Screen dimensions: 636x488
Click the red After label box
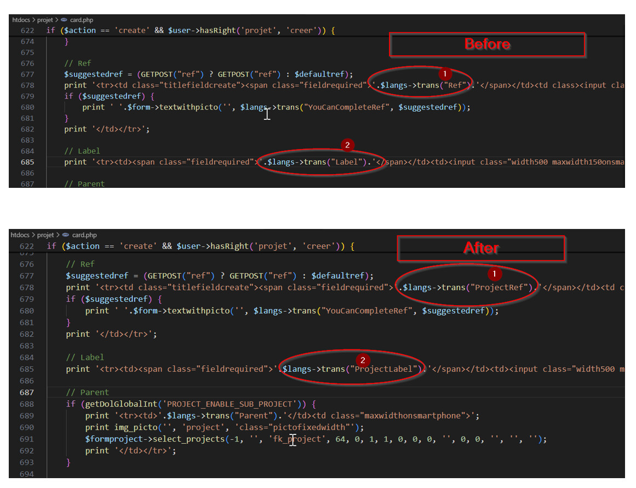[481, 248]
